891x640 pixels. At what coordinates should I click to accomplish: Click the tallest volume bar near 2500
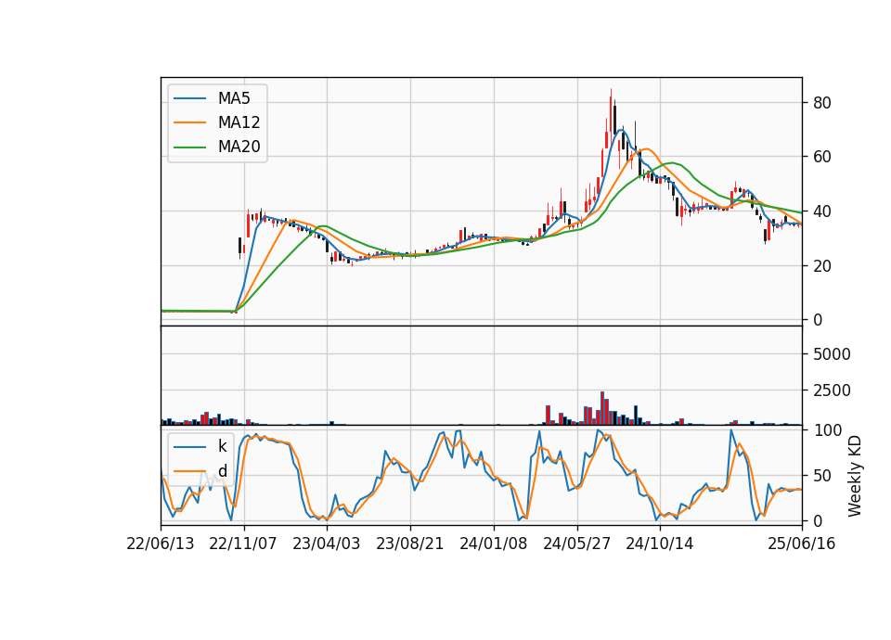[602, 408]
